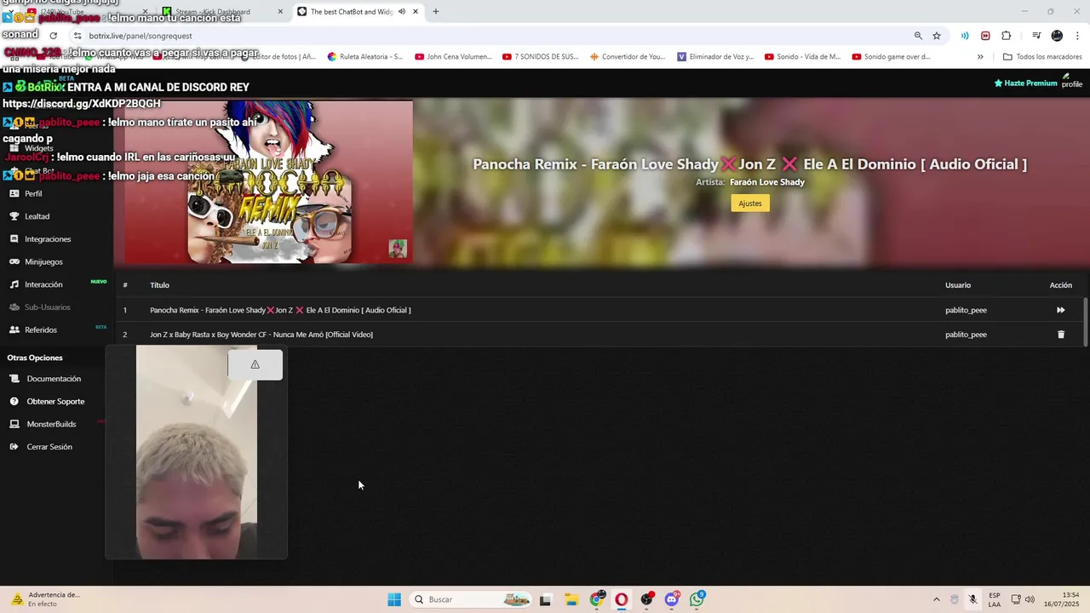The height and width of the screenshot is (613, 1090).
Task: Expand the hidden bookmarks chevron
Action: [x=980, y=57]
